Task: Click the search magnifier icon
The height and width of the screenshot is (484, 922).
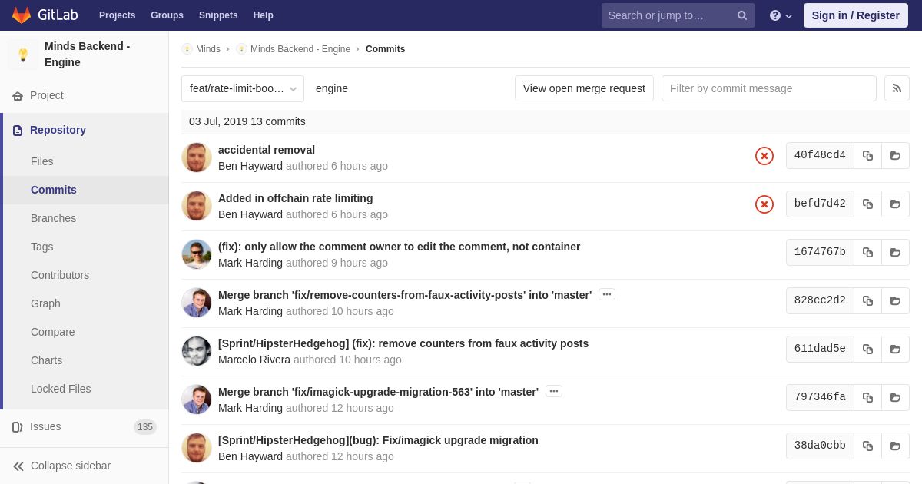Action: (742, 15)
